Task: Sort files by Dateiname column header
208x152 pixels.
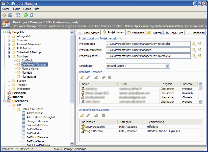Action: click(99, 122)
